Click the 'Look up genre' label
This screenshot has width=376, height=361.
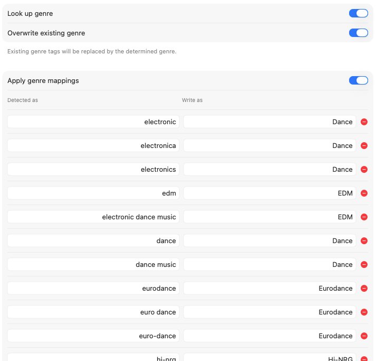tap(30, 13)
